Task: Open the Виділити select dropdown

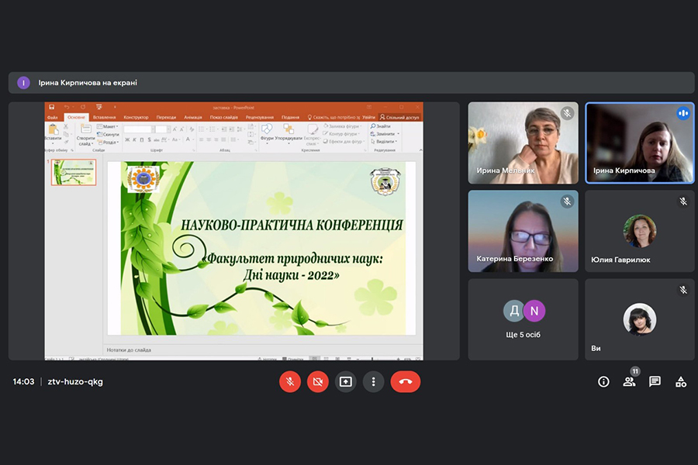Action: point(384,142)
